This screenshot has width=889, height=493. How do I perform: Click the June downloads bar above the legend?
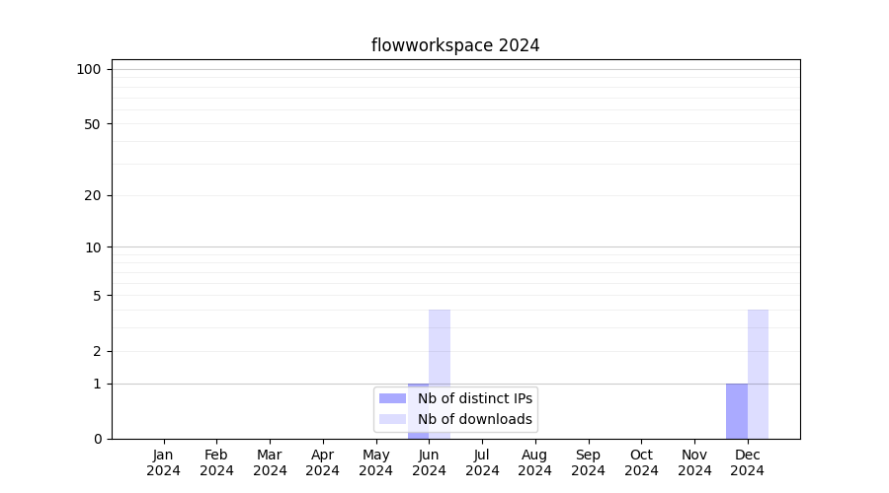point(440,345)
